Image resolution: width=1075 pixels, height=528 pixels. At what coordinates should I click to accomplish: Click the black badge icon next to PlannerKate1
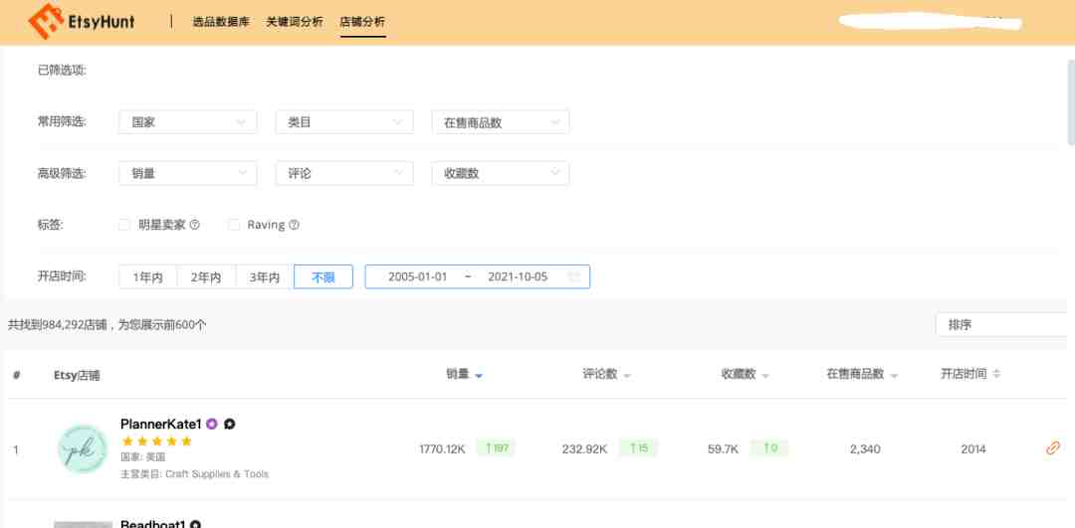(x=230, y=424)
